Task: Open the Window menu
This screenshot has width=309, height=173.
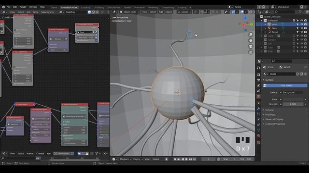Action: (x=33, y=7)
